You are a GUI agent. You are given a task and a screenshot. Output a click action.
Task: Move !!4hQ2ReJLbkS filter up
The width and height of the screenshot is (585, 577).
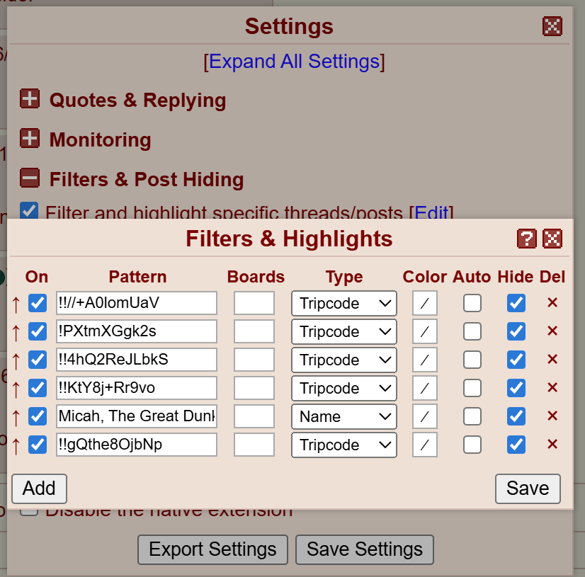click(x=16, y=360)
